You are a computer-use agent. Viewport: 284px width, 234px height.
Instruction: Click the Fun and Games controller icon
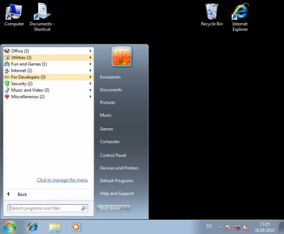click(7, 64)
